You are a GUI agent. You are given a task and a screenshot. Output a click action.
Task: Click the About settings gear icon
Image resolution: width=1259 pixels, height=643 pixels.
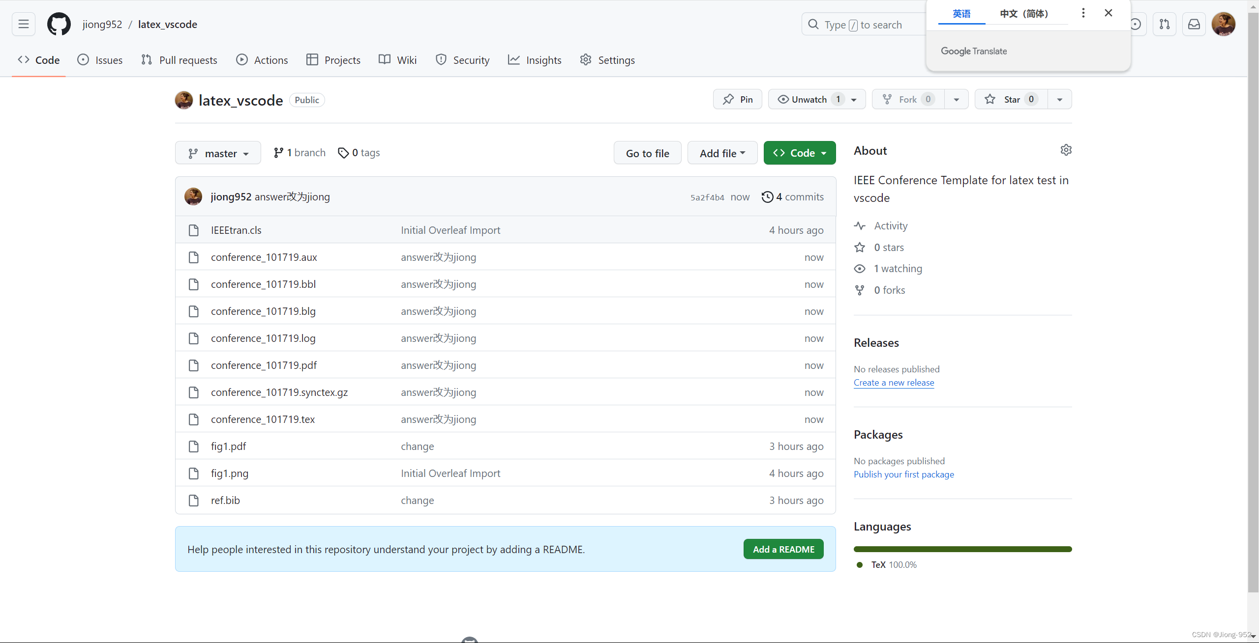(1066, 150)
